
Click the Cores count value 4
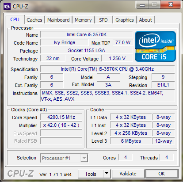(126, 157)
